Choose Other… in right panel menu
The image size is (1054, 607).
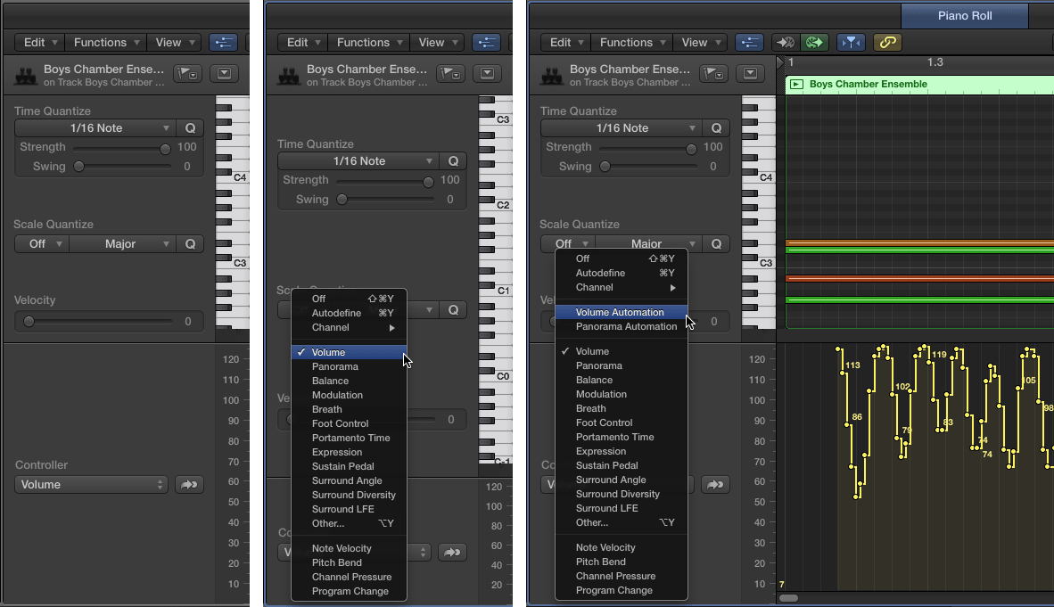622,522
